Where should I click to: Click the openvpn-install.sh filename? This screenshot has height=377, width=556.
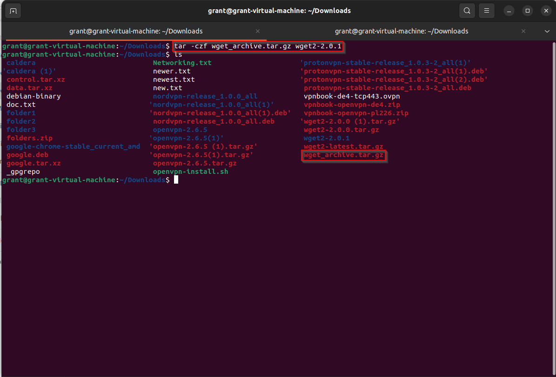[x=191, y=172]
